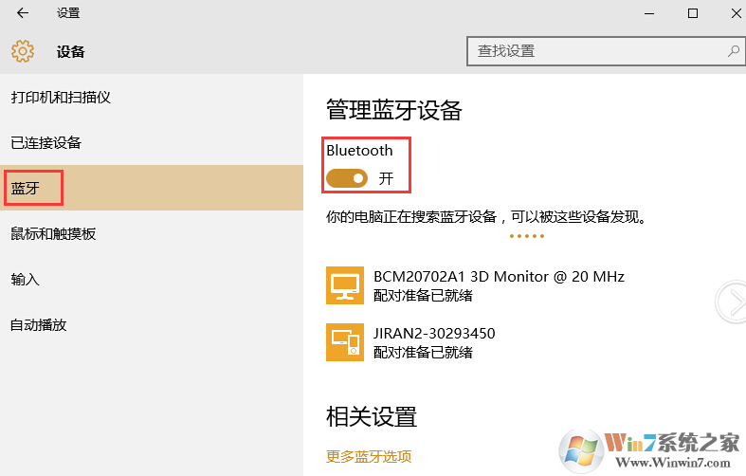Open 自动播放 settings page
Viewport: 746px width, 476px height.
(39, 324)
